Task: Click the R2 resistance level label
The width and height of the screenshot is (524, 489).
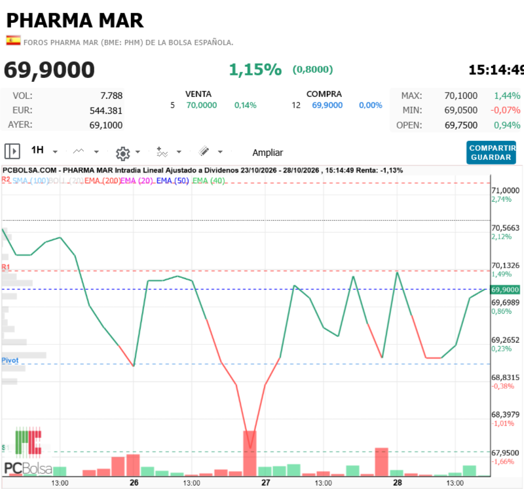Action: click(6, 180)
